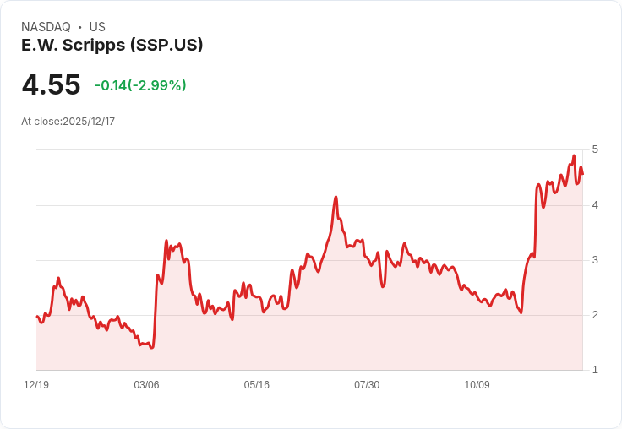
Task: Click the 10/09 date axis label
Action: [477, 385]
